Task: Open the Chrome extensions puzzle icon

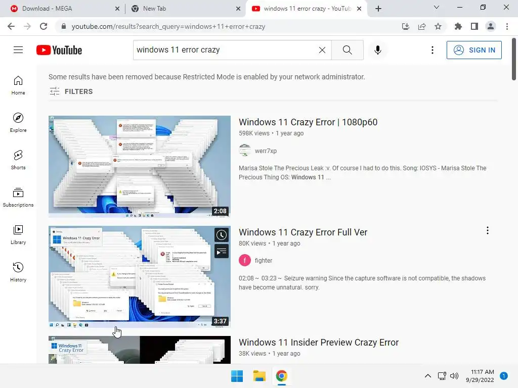Action: click(x=458, y=26)
